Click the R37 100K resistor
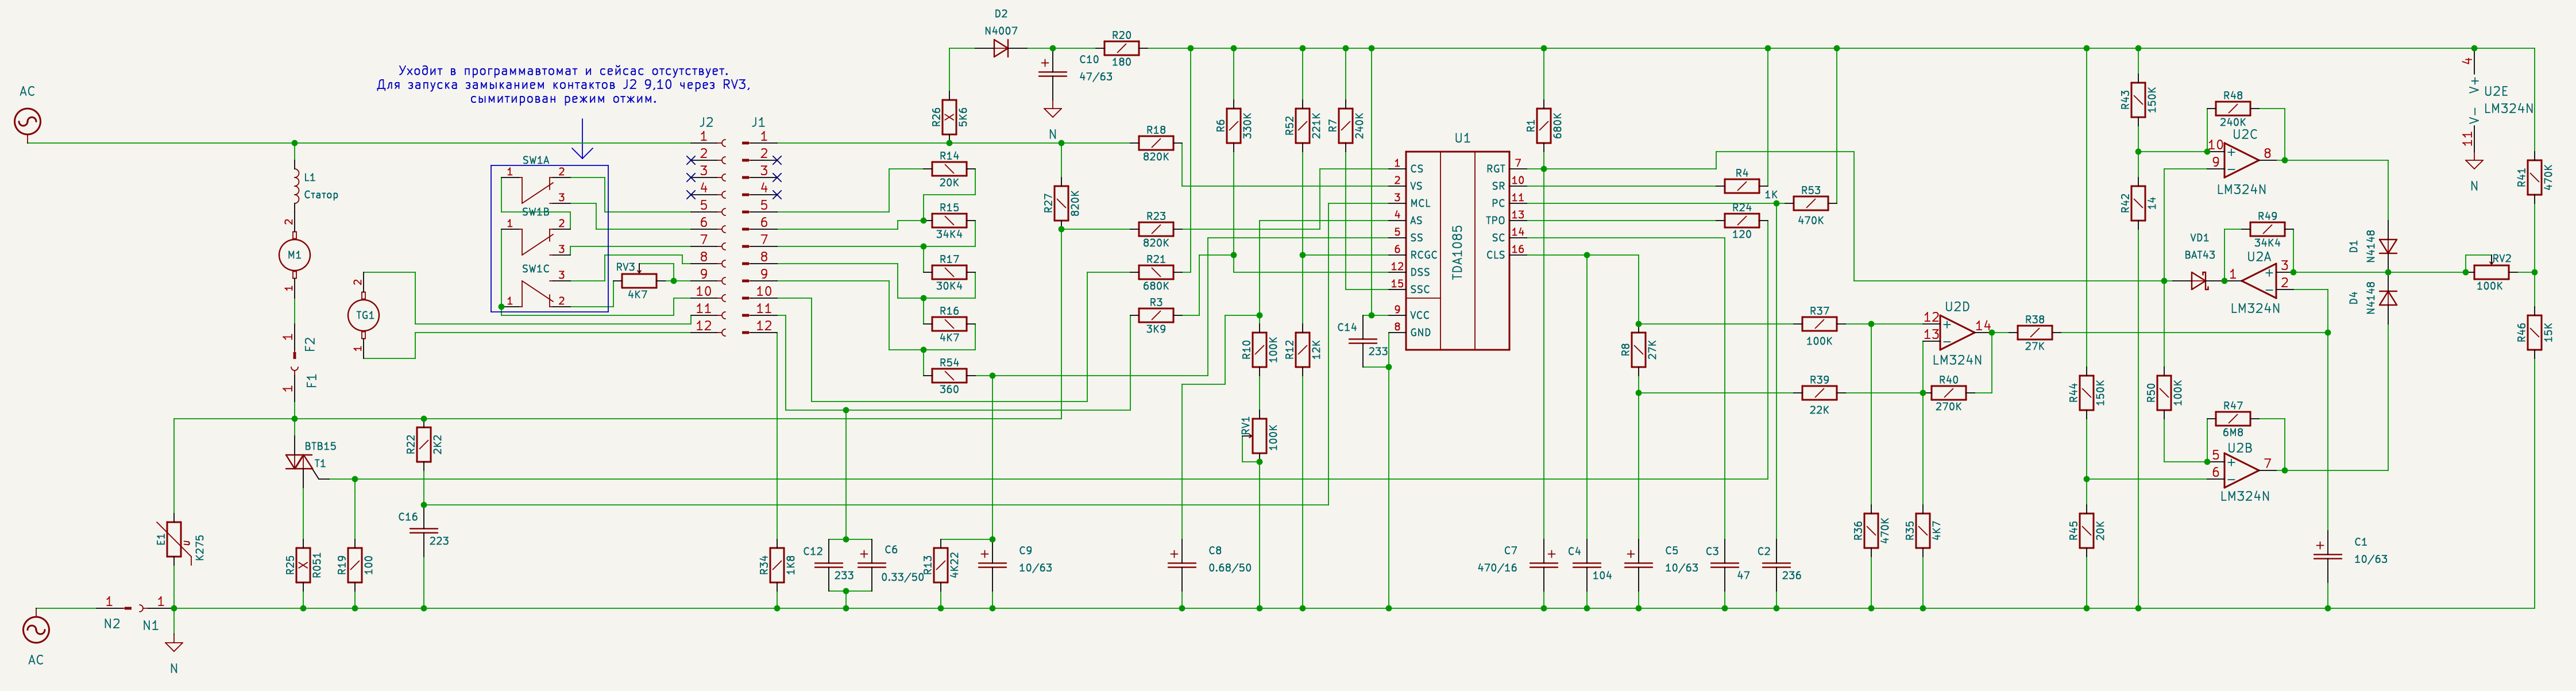2576x691 pixels. point(1819,324)
